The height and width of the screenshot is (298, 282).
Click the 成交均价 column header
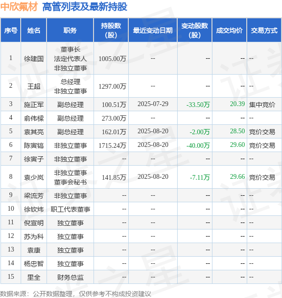(229, 30)
